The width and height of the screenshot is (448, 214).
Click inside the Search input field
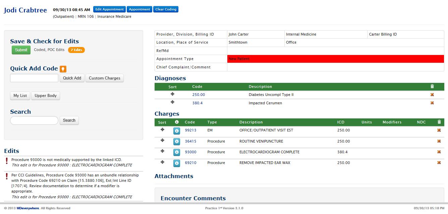coord(34,120)
